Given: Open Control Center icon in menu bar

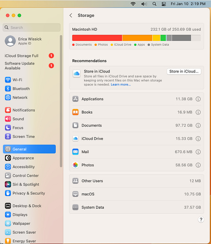Looking at the screenshot, I should [163, 4].
